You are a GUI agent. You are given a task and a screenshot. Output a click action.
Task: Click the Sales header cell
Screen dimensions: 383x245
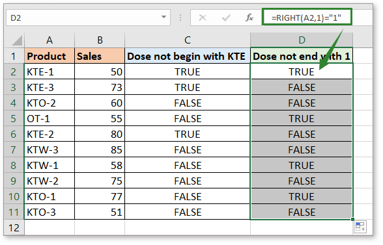100,56
